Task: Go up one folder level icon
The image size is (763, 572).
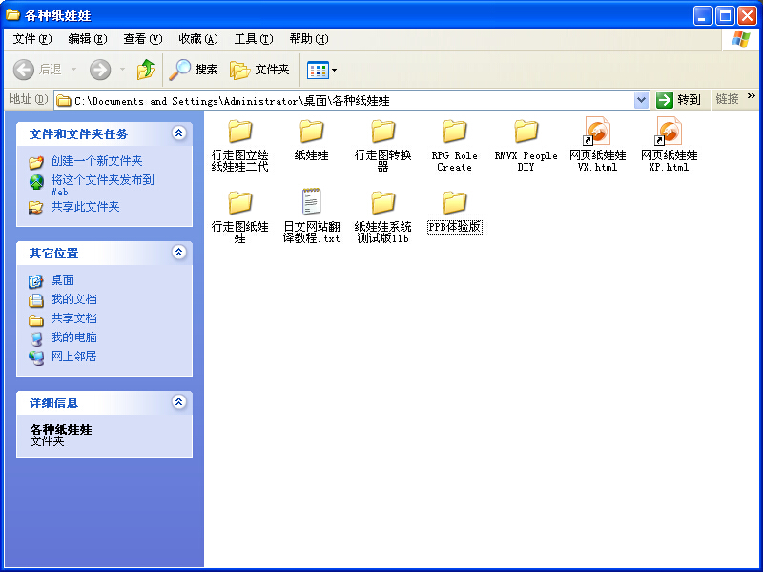Action: point(146,70)
